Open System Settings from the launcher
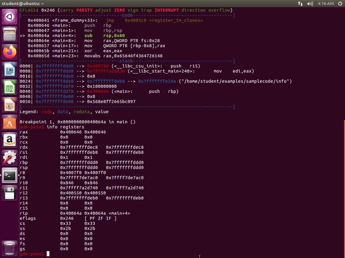The width and height of the screenshot is (345, 258). [x=10, y=158]
